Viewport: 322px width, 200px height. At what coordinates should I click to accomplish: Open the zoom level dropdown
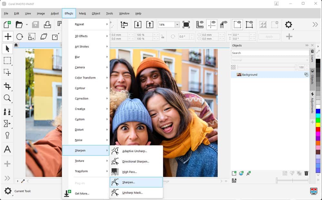(177, 25)
